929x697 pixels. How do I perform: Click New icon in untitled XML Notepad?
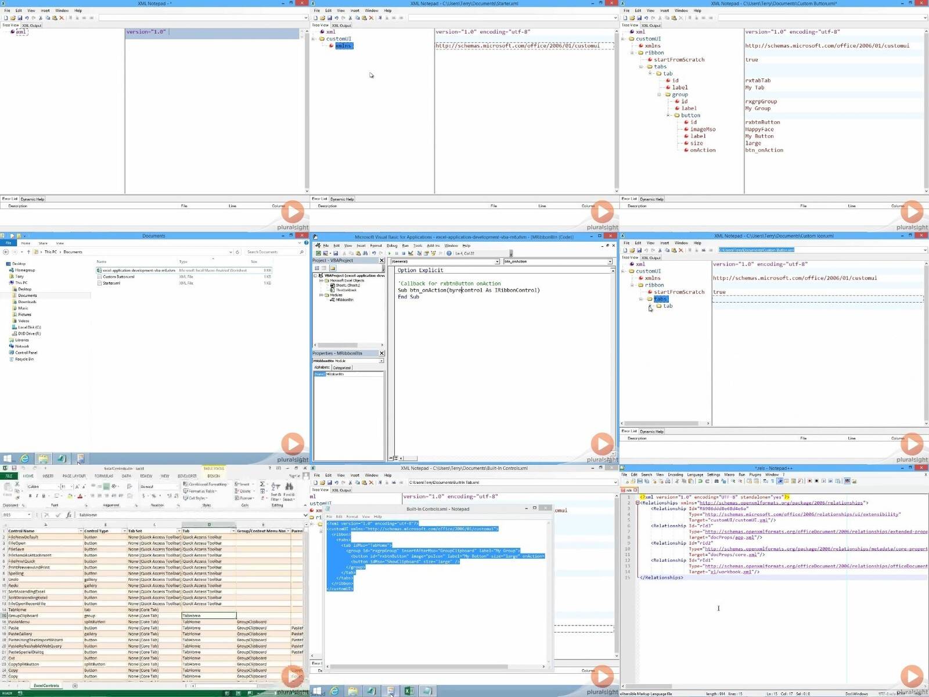(6, 18)
